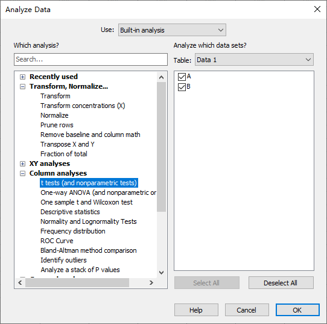Screen dimensions: 327x324
Task: Open Help for Analyze Data
Action: [x=196, y=310]
